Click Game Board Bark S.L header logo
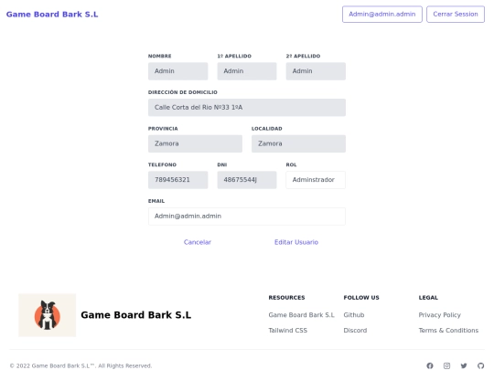 coord(52,14)
